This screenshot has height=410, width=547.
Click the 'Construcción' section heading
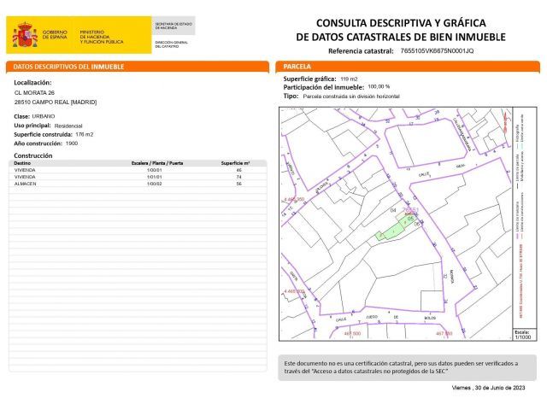click(x=33, y=155)
